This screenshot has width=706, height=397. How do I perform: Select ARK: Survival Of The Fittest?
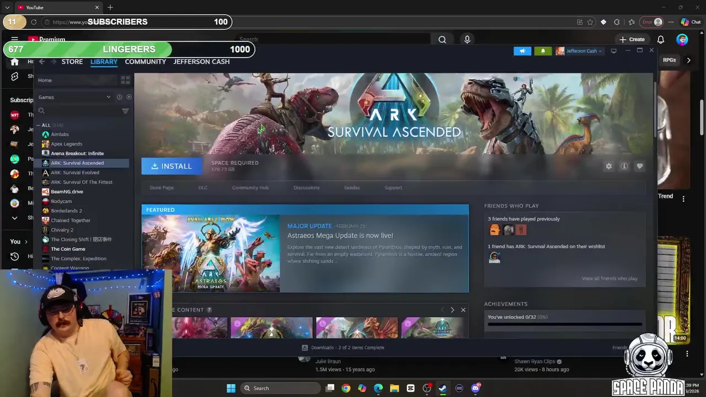(82, 182)
